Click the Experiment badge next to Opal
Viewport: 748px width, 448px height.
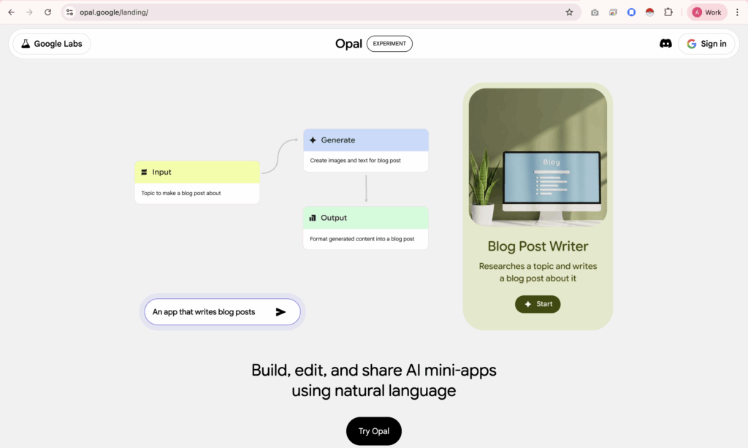coord(389,43)
